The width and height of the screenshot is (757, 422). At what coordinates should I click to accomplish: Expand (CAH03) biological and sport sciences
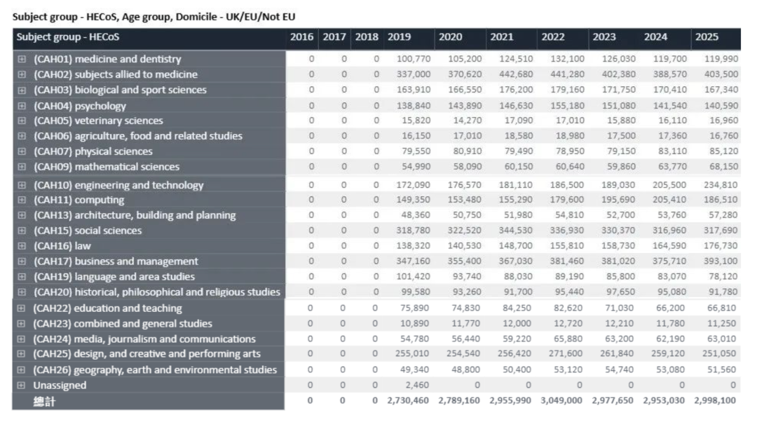point(22,90)
